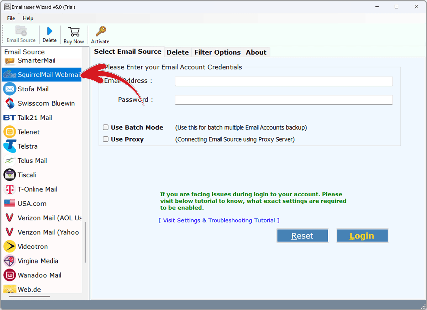Select the SmarterMail icon in source list
Image resolution: width=427 pixels, height=310 pixels.
click(10, 61)
